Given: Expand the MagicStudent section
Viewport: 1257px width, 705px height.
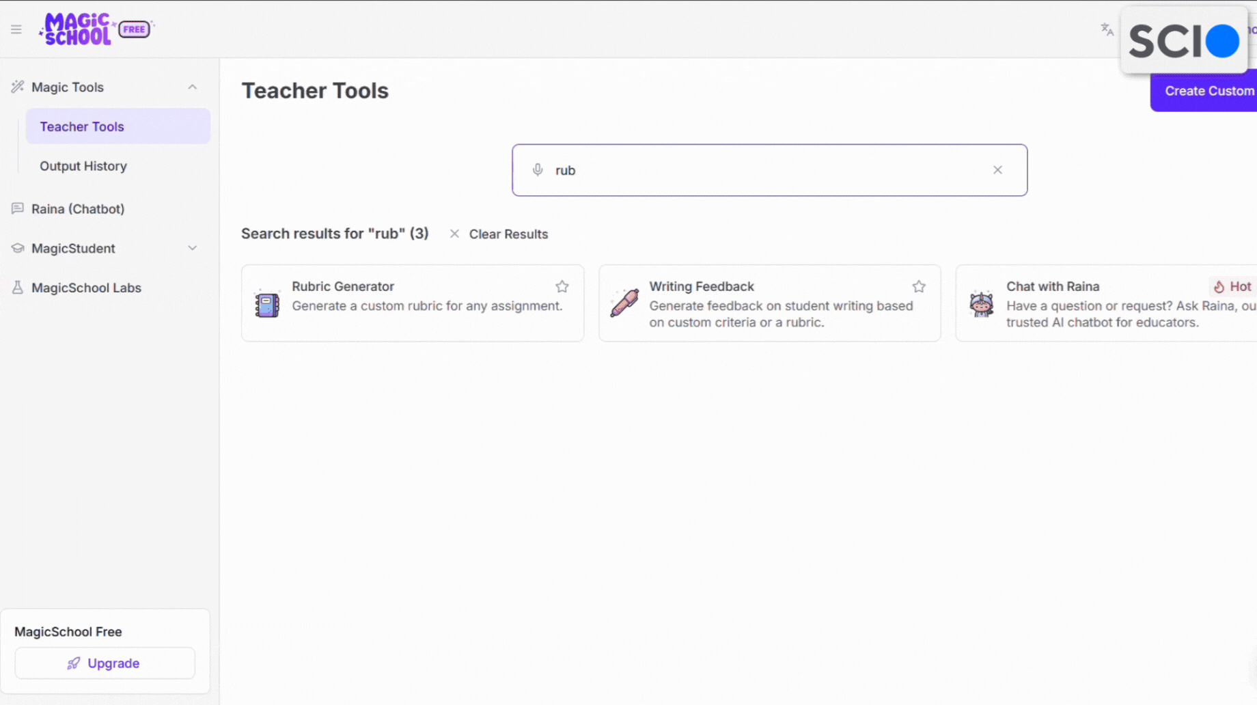Looking at the screenshot, I should click(x=193, y=248).
